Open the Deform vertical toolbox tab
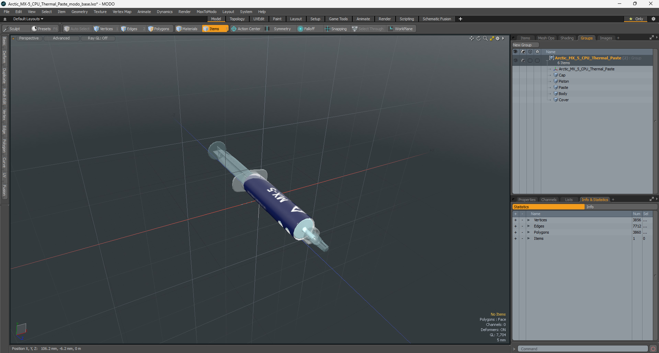 [4, 57]
